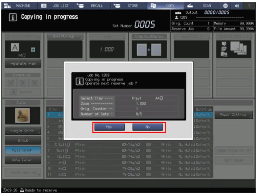This screenshot has width=258, height=195.
Task: Select tray 9 row A4 Plain
Action: [129, 162]
